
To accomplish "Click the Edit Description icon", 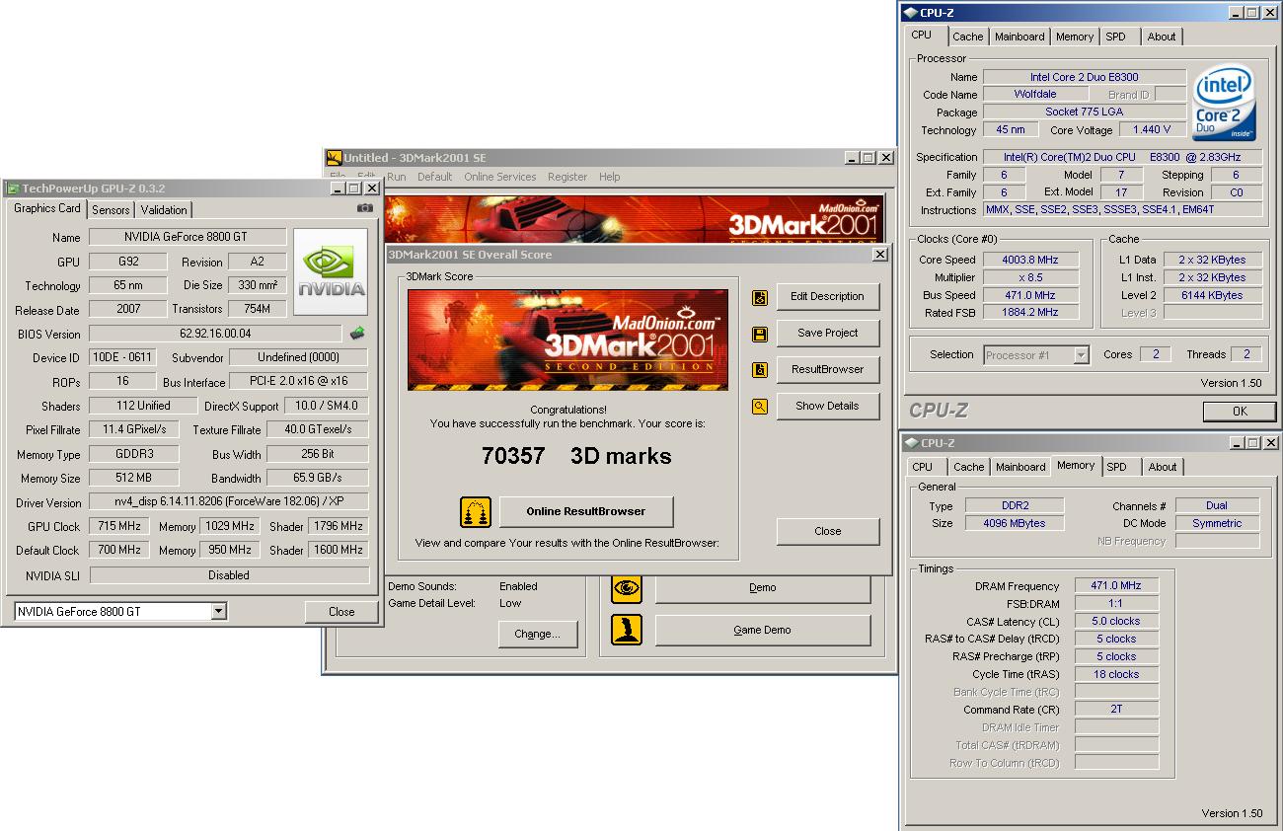I will click(x=760, y=297).
